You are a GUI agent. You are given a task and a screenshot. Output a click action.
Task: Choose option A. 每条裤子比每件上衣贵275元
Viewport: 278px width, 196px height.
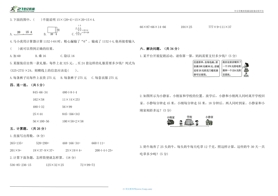tap(33, 78)
